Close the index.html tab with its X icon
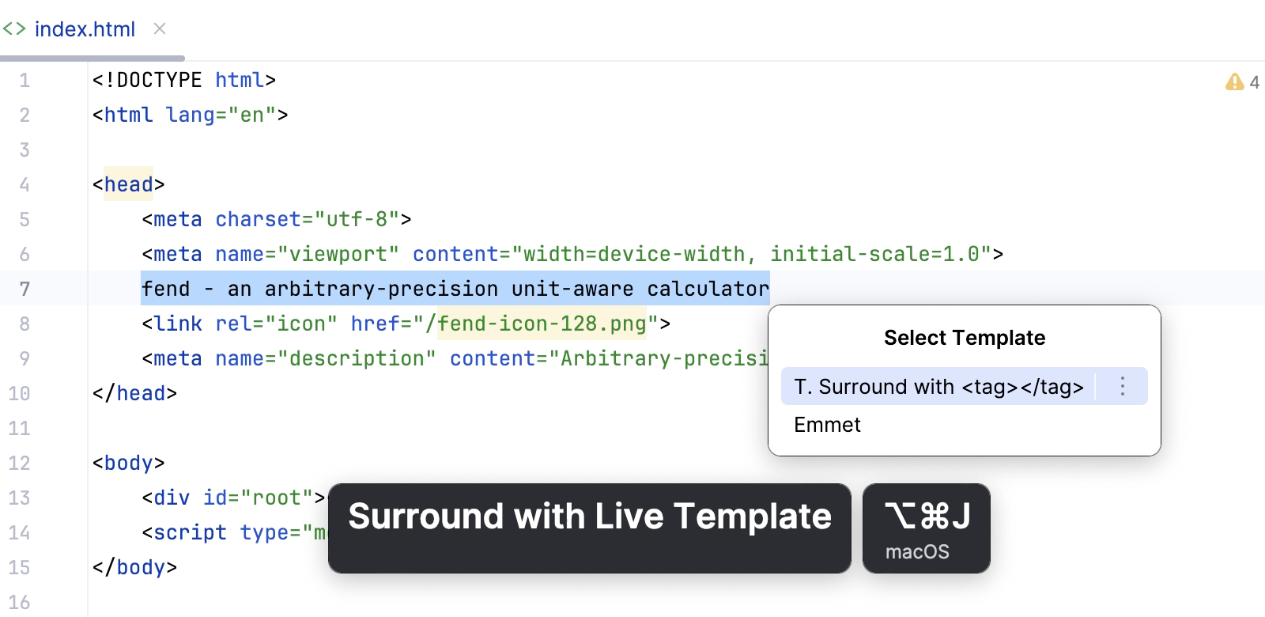The height and width of the screenshot is (617, 1265). (160, 28)
